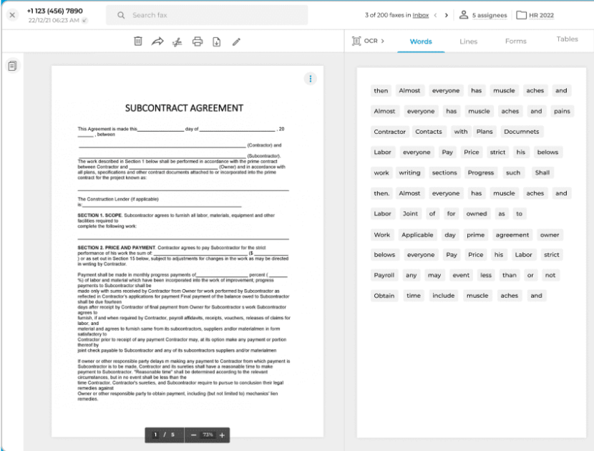Click the 5 assignees button

483,15
